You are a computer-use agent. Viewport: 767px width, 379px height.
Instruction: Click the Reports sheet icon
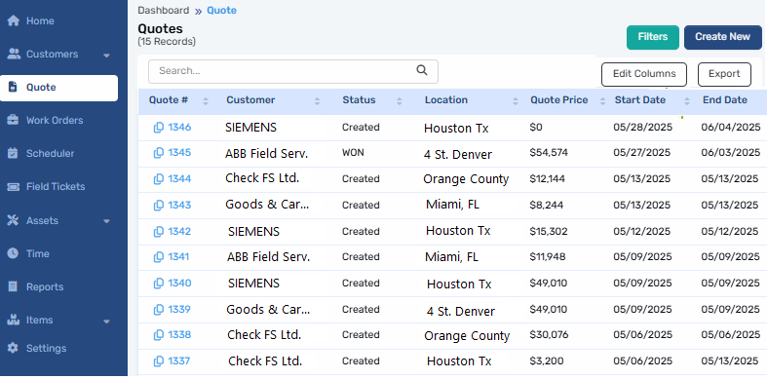pos(14,286)
